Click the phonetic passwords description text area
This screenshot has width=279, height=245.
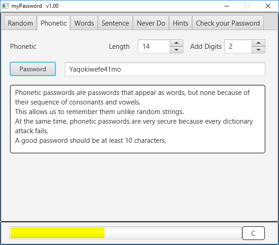(138, 119)
